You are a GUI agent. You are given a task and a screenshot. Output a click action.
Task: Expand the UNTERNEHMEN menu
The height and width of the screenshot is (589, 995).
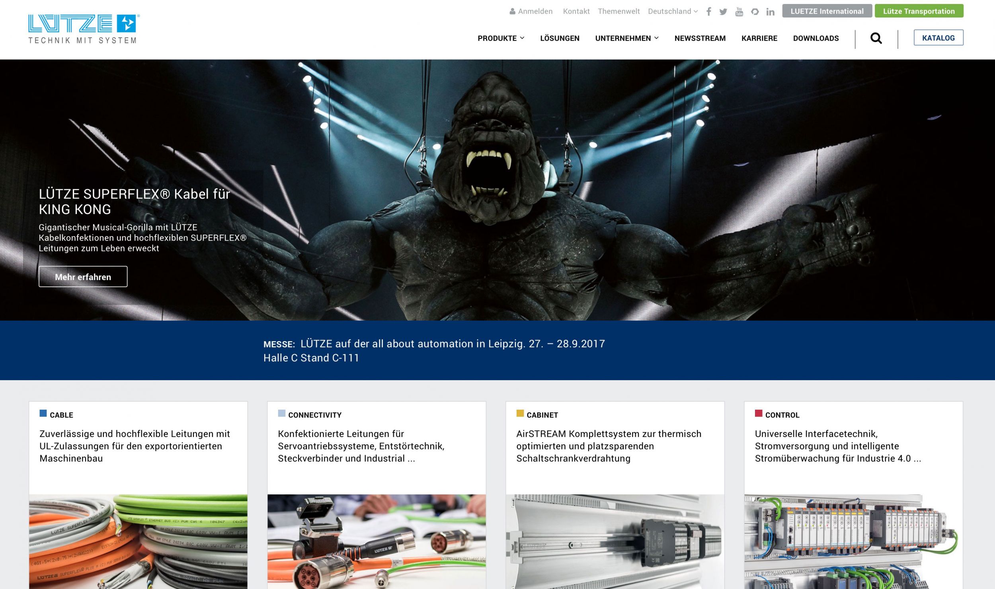click(x=627, y=38)
